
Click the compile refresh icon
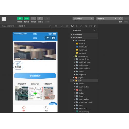(120, 18)
